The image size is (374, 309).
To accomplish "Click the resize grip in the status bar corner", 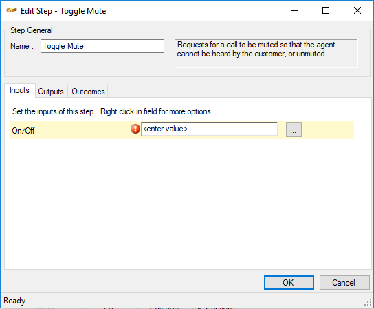I will [x=368, y=303].
